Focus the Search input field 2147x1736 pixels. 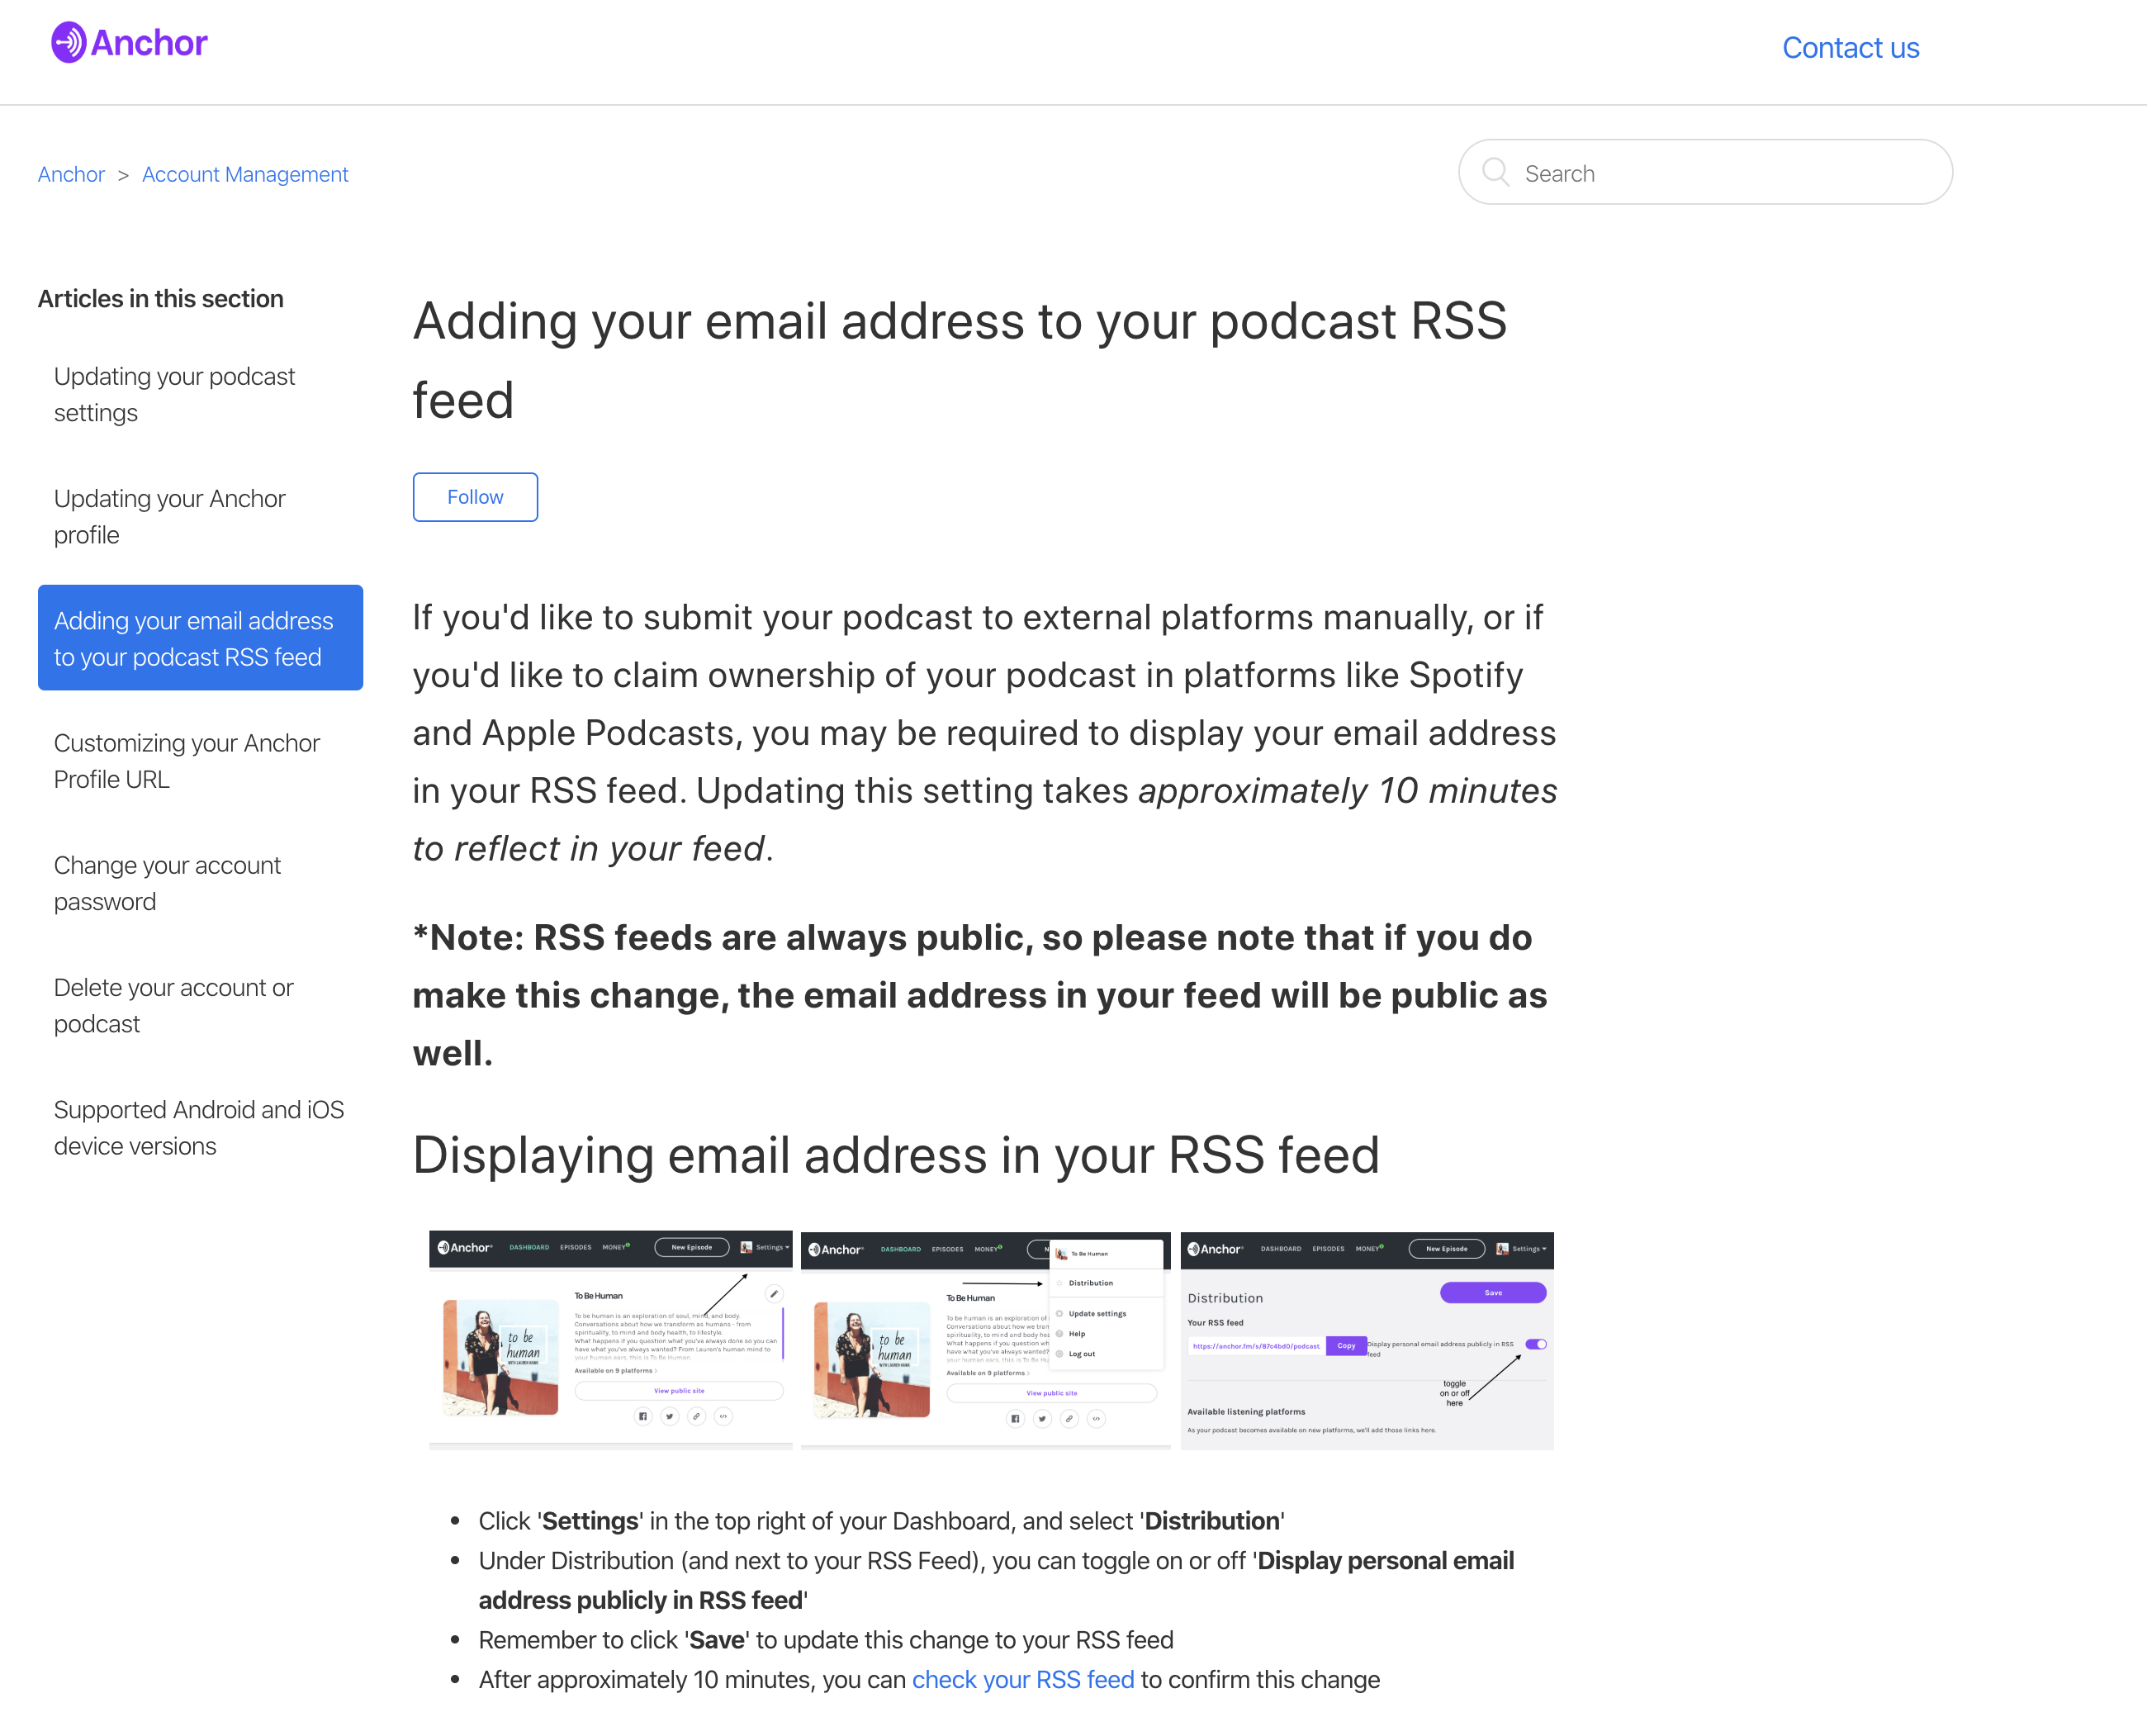pos(1705,172)
